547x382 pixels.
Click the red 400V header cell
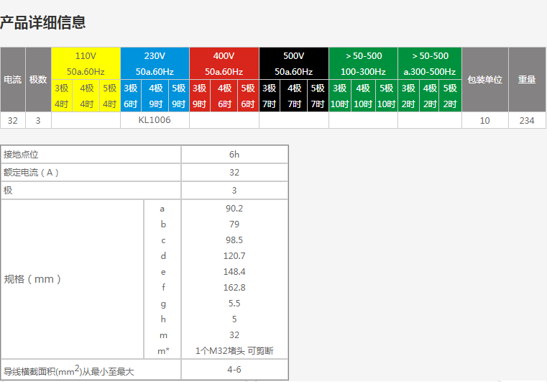[224, 63]
